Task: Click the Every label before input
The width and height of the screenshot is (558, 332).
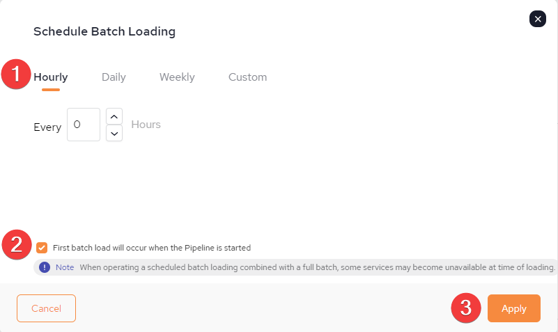Action: click(47, 127)
